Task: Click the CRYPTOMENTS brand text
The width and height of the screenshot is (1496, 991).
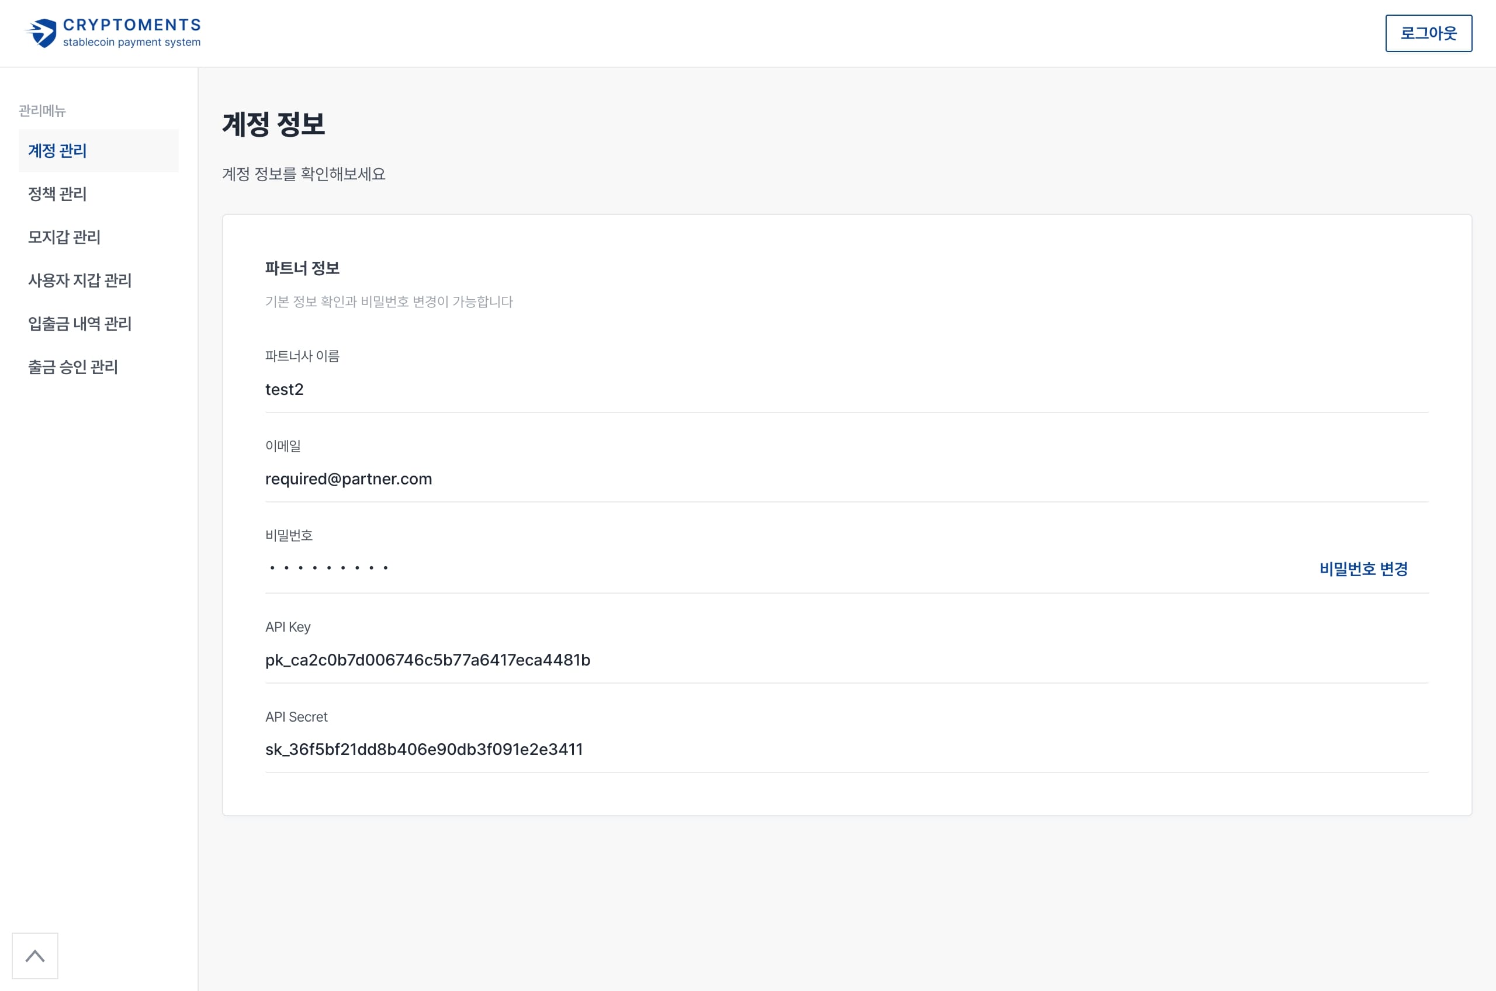Action: (131, 25)
